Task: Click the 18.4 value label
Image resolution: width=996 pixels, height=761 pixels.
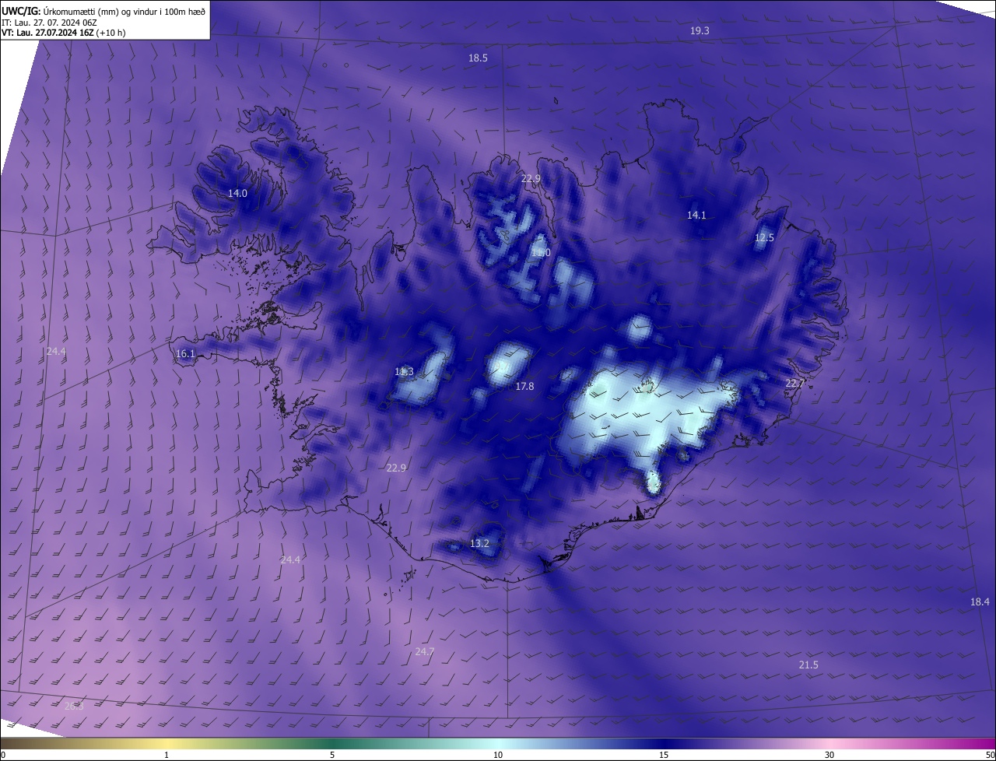Action: [x=980, y=601]
